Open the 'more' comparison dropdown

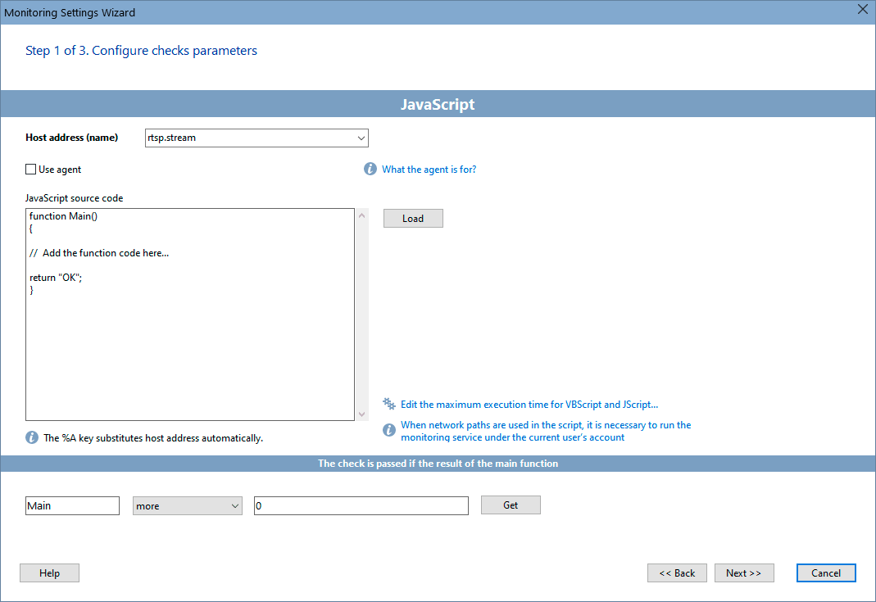tap(188, 506)
